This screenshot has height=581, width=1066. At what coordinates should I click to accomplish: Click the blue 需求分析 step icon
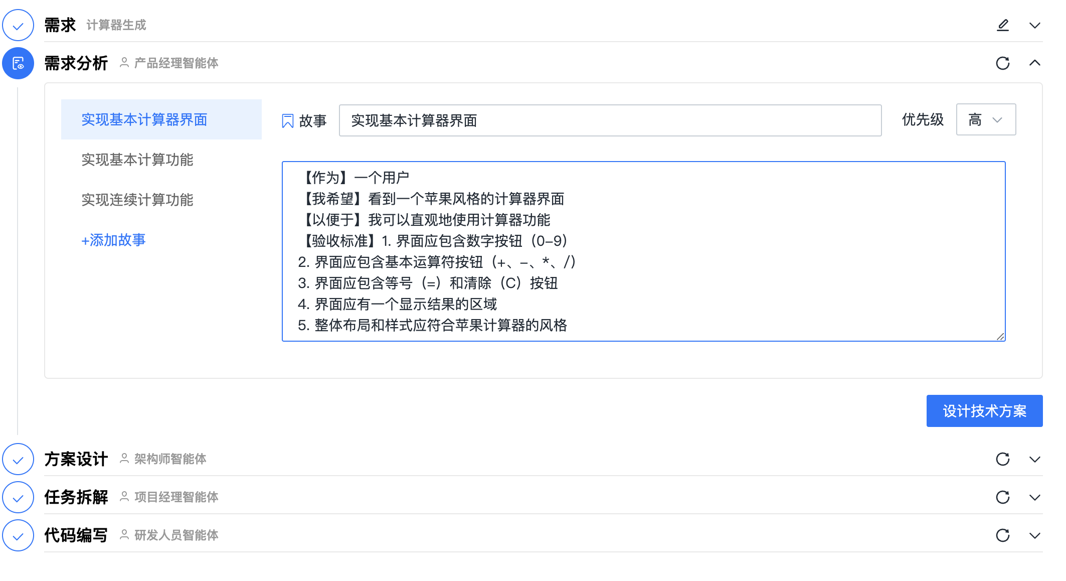[18, 63]
